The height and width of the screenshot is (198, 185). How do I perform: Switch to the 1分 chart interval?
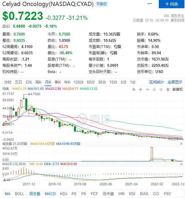point(133,82)
